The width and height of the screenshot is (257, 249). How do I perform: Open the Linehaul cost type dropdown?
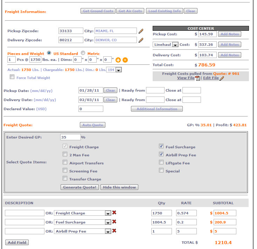[175, 45]
